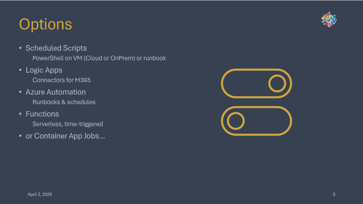The image size is (363, 204).
Task: Click the bullet dot before "Functions"
Action: click(21, 114)
